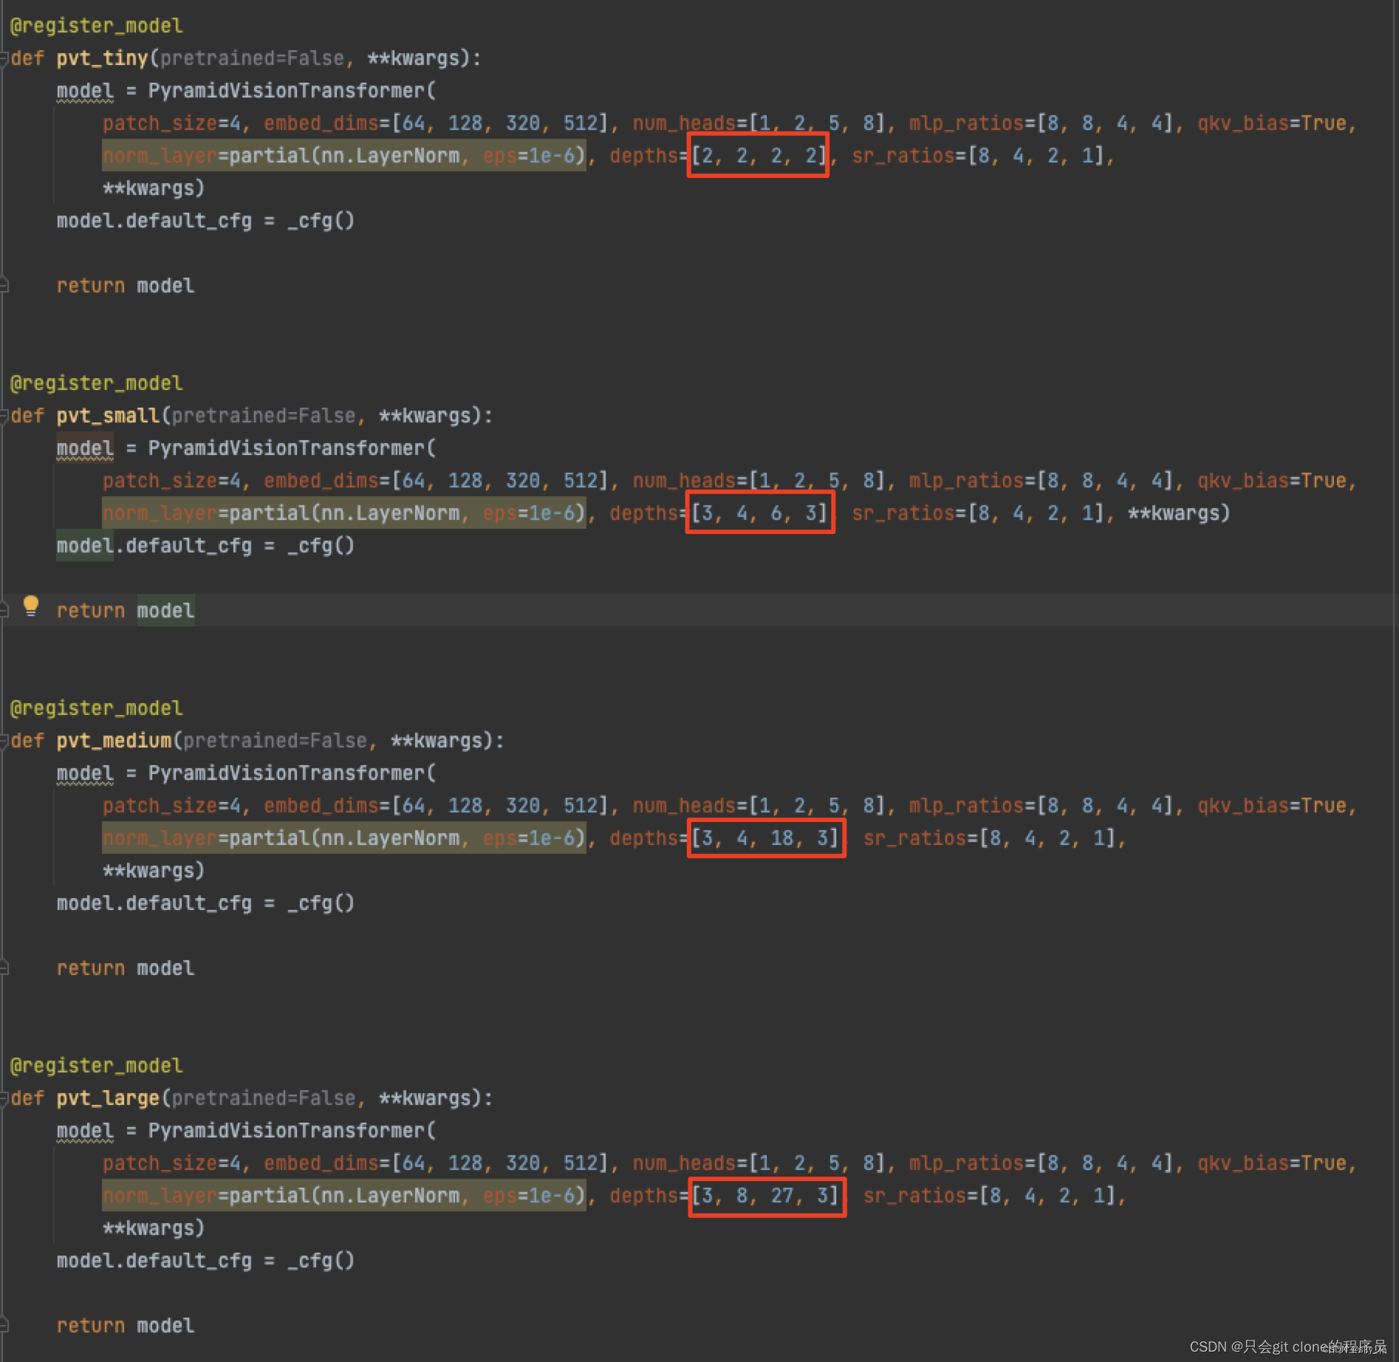
Task: Place cursor on the pvt_small function name
Action: coord(109,416)
